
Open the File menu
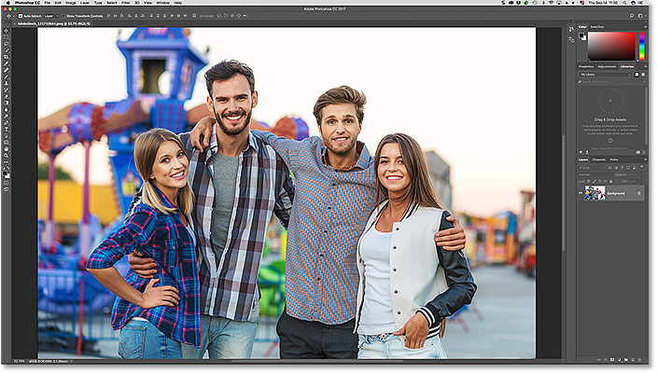(48, 3)
